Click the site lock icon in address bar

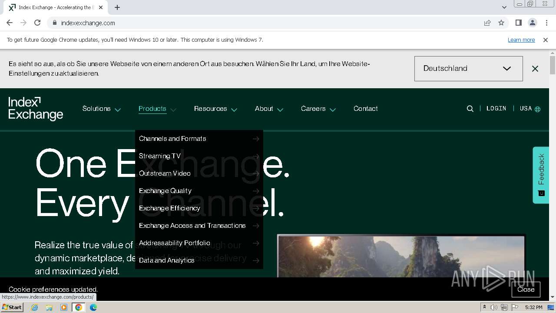(54, 23)
